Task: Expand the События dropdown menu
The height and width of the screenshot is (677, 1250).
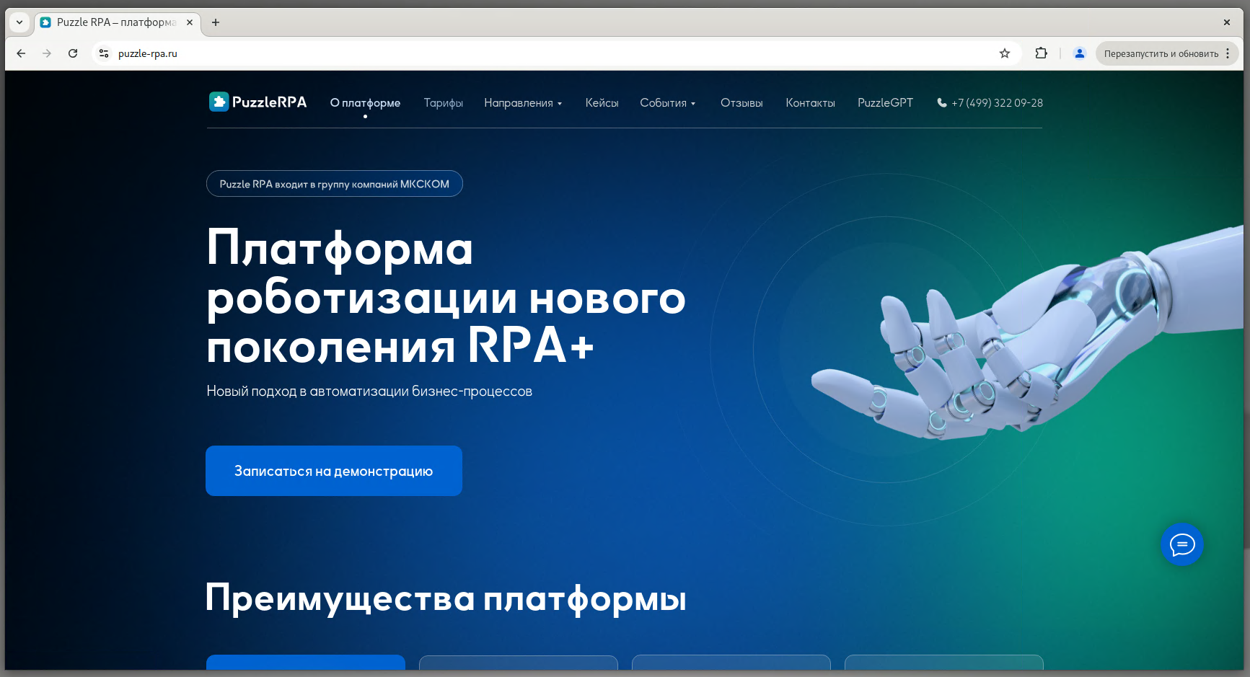Action: pos(668,103)
